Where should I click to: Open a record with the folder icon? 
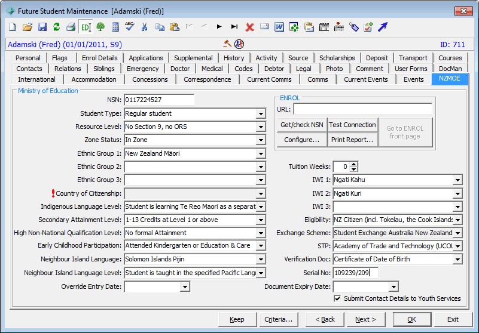[x=27, y=27]
